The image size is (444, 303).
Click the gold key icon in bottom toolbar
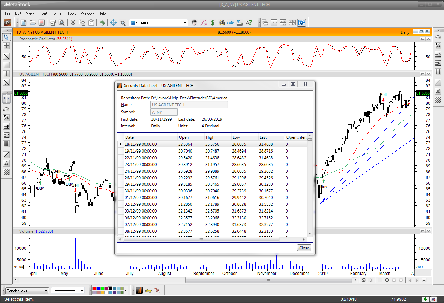[x=148, y=290]
